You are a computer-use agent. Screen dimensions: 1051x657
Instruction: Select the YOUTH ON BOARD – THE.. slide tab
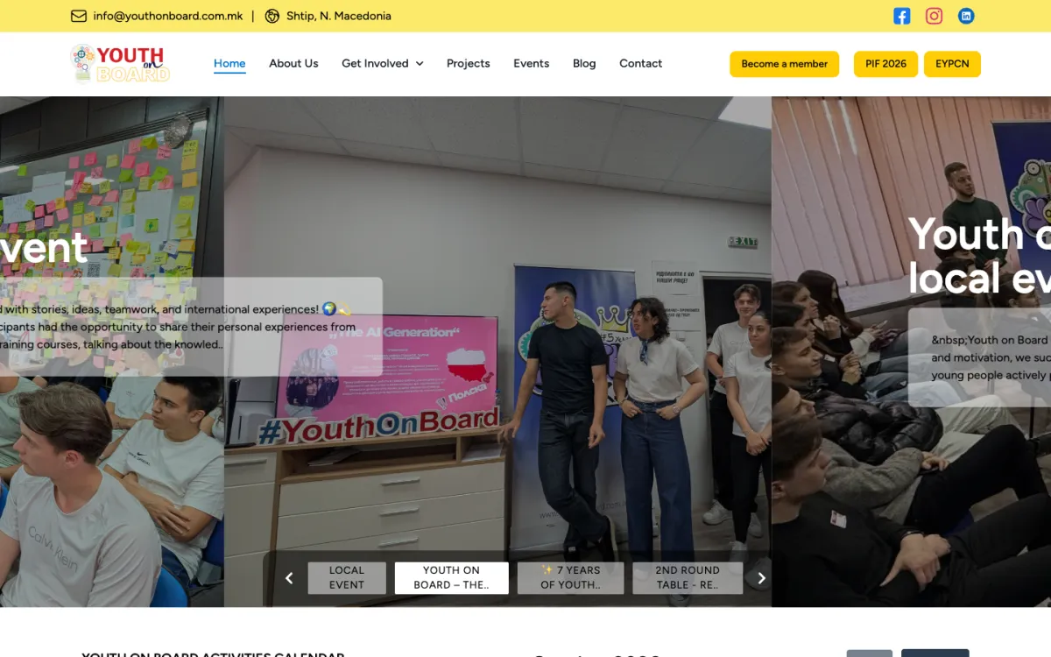click(452, 578)
